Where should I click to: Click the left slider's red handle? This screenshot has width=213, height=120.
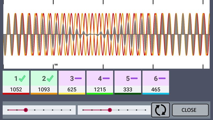click(26, 110)
